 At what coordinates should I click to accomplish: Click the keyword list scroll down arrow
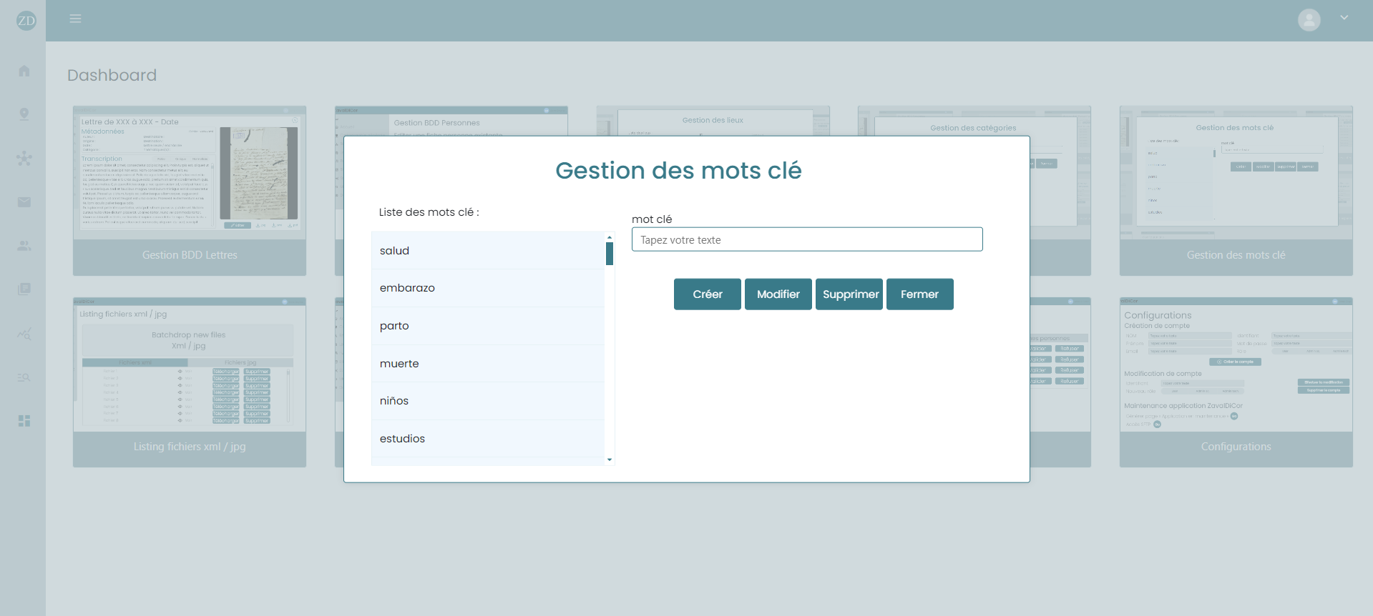coord(610,459)
